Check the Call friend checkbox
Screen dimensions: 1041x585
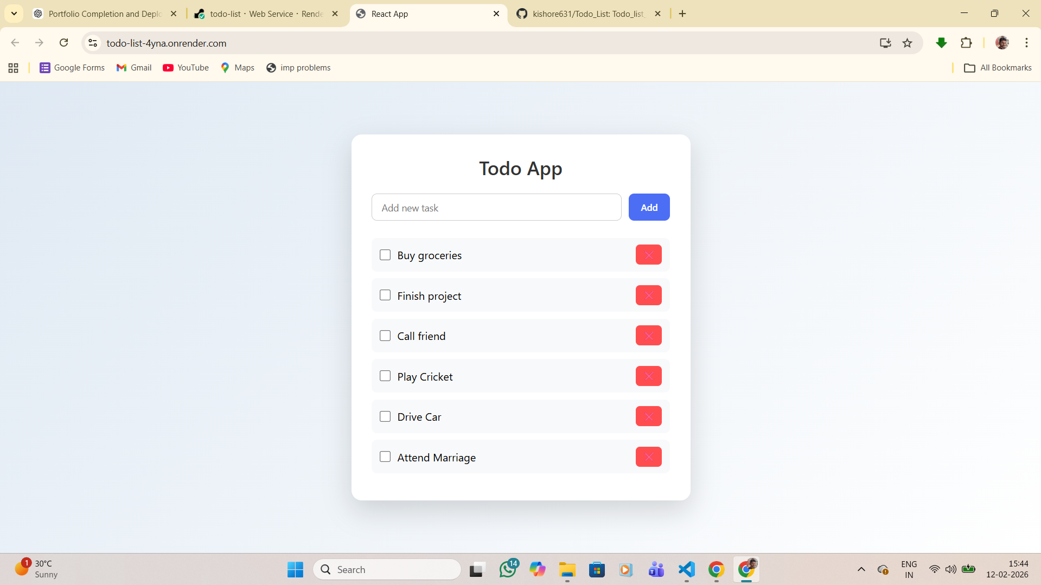pyautogui.click(x=385, y=336)
